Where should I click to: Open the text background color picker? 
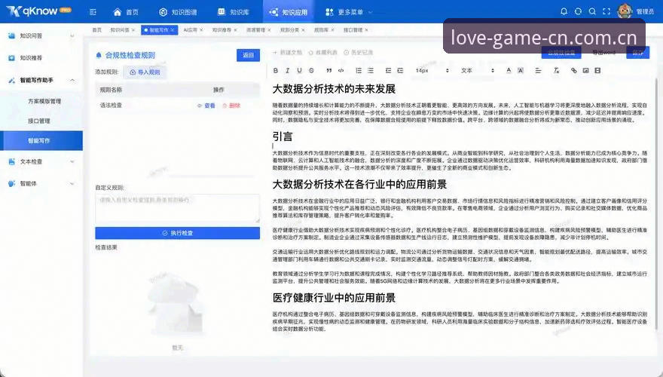(521, 71)
